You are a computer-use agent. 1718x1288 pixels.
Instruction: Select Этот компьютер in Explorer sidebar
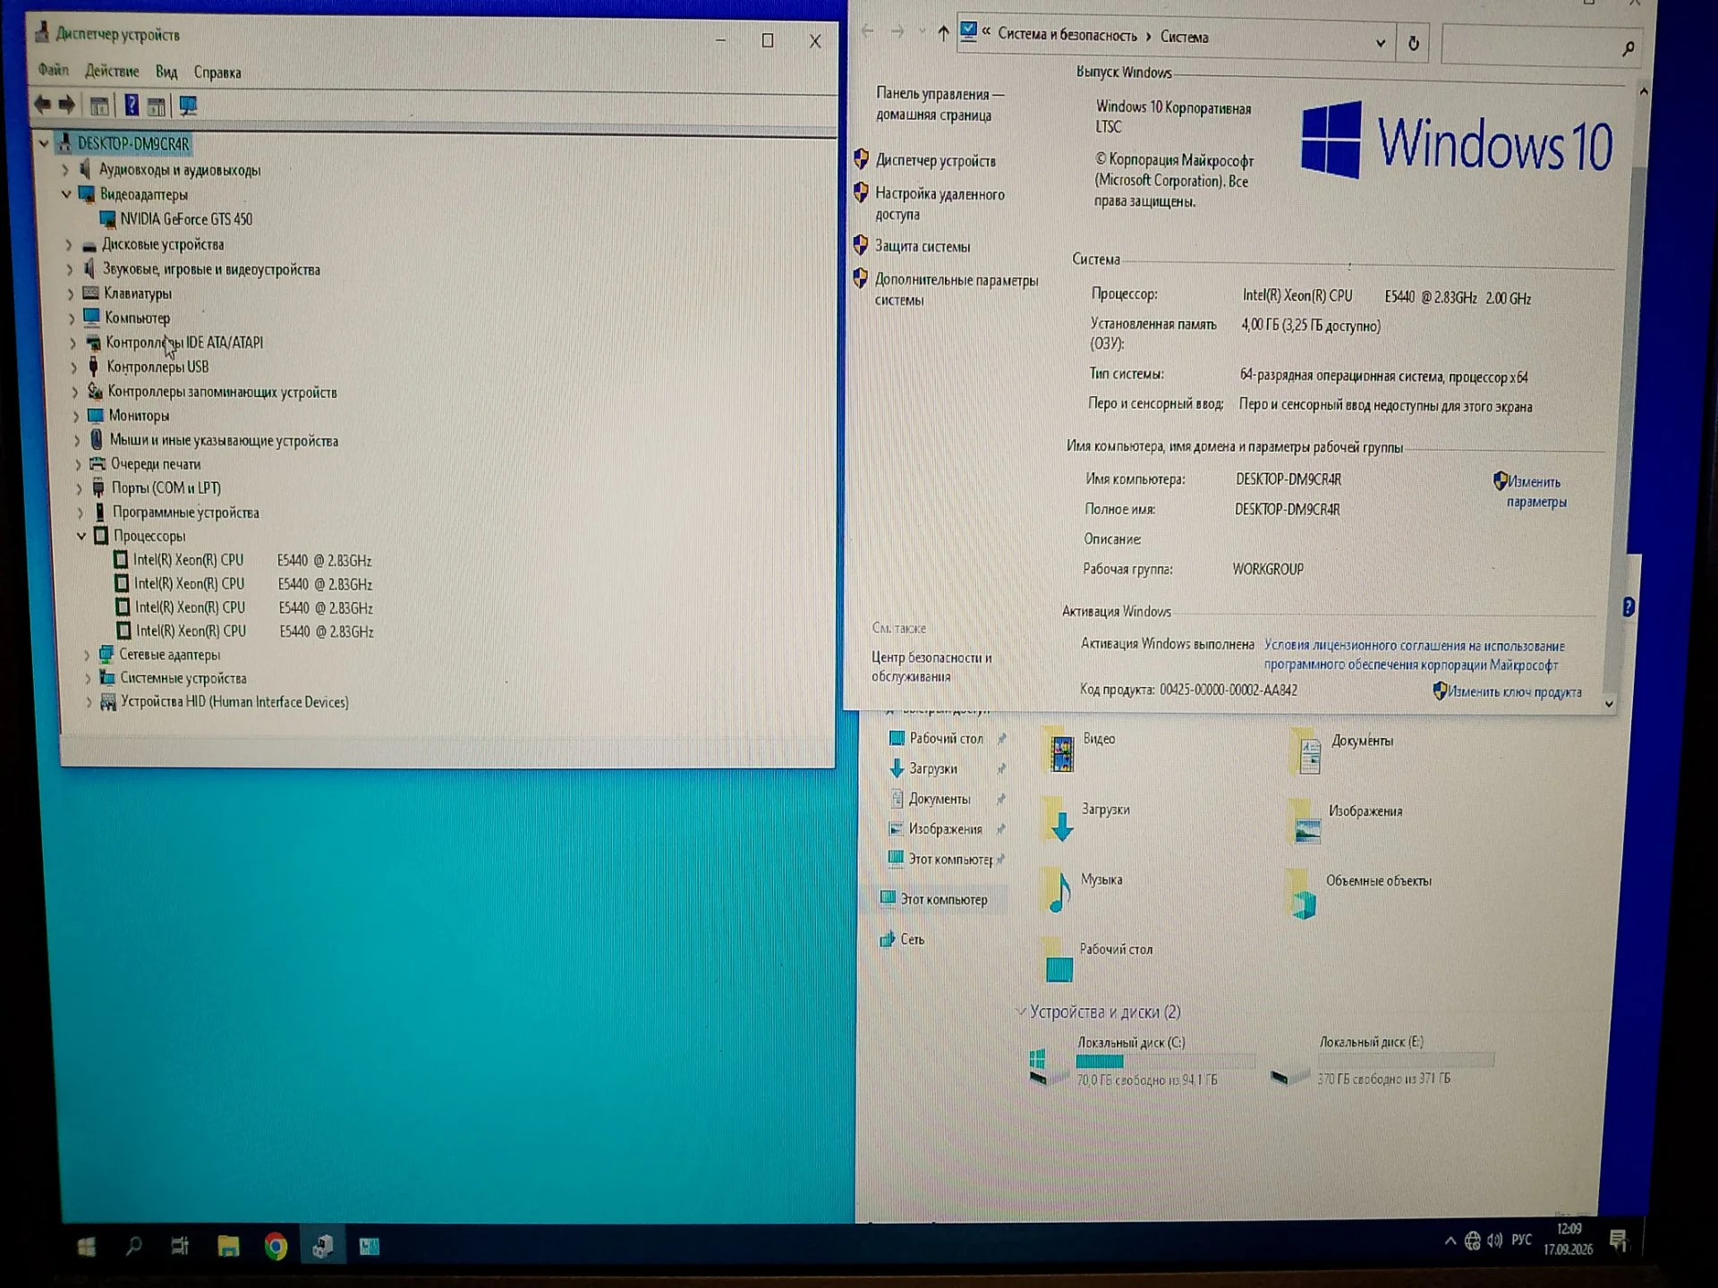click(944, 900)
